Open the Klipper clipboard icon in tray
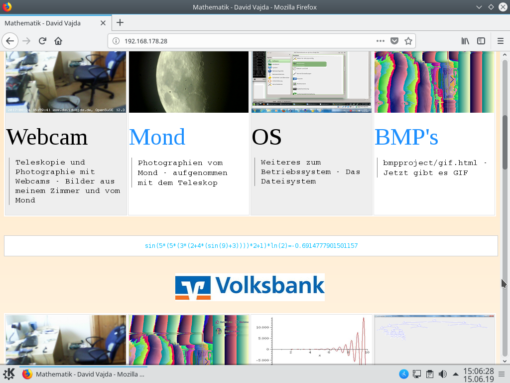510x383 pixels. 429,374
